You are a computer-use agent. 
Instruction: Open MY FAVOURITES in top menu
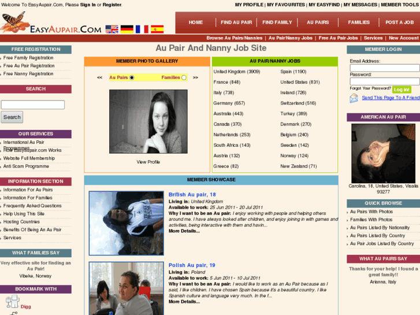tap(286, 5)
